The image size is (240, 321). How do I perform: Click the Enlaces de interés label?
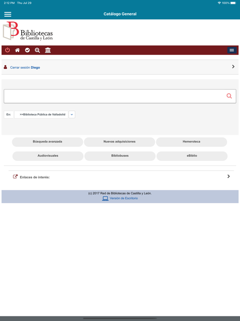coord(35,177)
